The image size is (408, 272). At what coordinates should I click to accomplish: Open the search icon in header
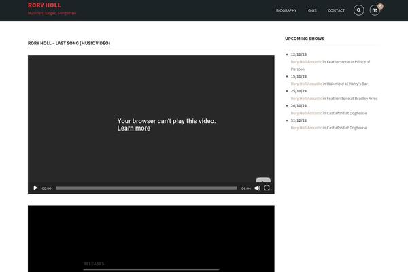pos(358,10)
